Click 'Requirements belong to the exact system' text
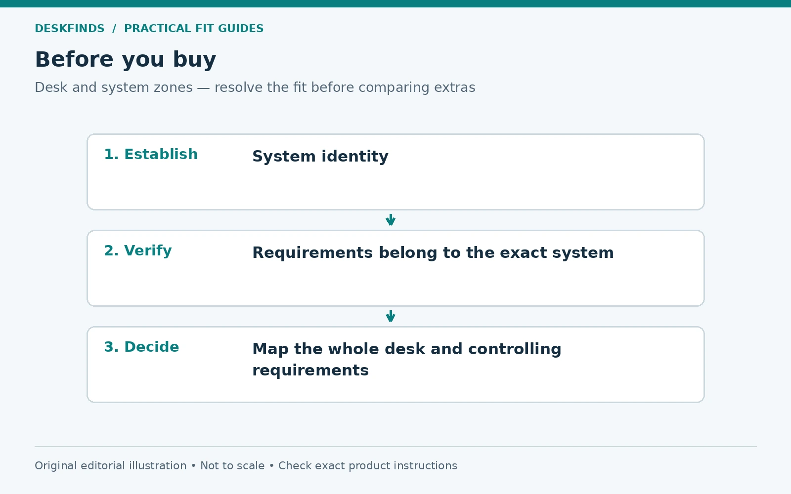The height and width of the screenshot is (494, 791). pos(433,253)
